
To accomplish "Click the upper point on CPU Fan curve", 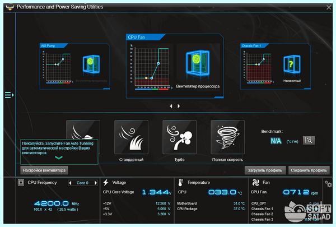I will [158, 63].
